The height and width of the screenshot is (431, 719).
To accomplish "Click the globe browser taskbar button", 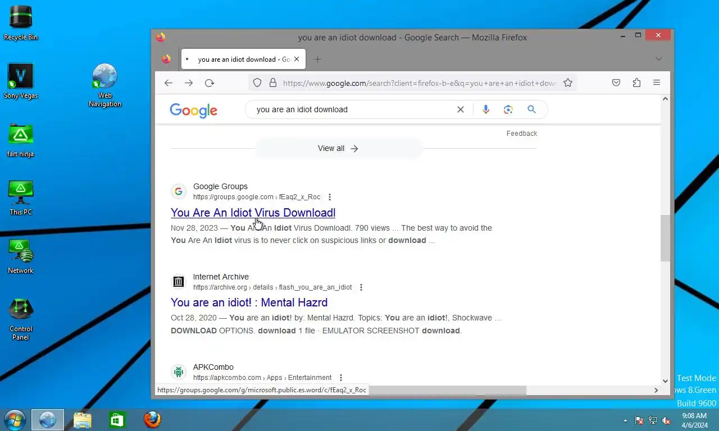I will (48, 420).
